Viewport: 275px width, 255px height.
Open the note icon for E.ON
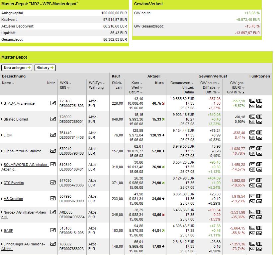53,135
